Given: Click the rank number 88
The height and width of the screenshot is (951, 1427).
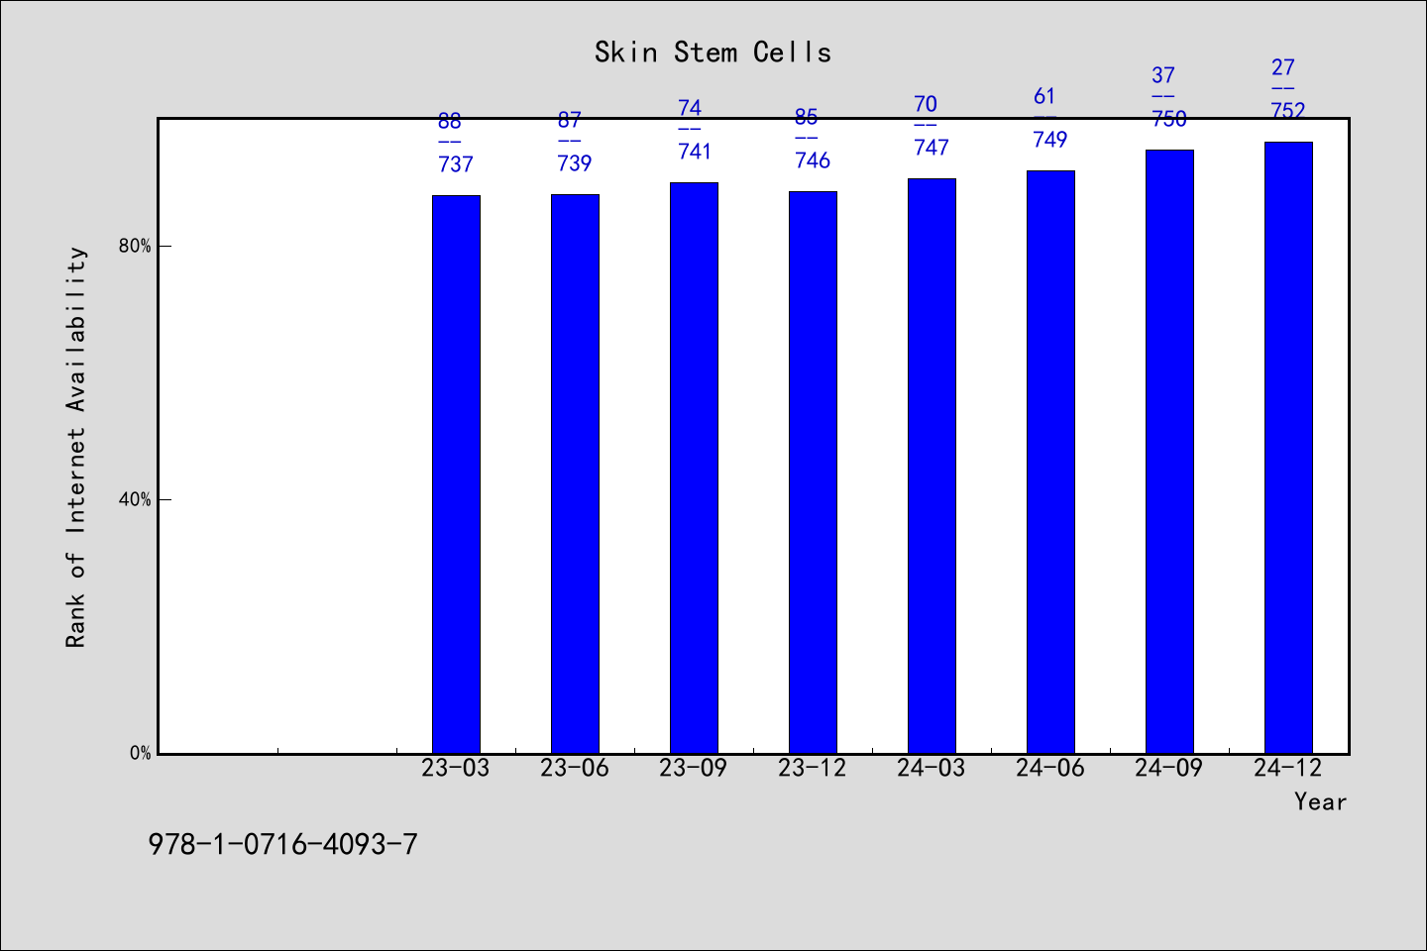Looking at the screenshot, I should [x=450, y=121].
